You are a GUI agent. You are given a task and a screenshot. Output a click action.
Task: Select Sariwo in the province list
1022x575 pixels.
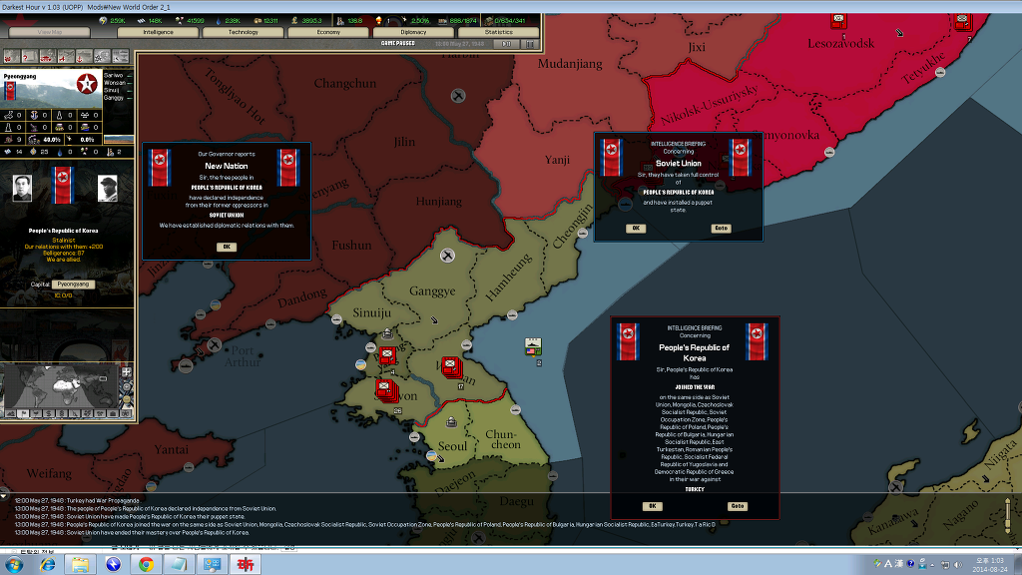[x=114, y=76]
